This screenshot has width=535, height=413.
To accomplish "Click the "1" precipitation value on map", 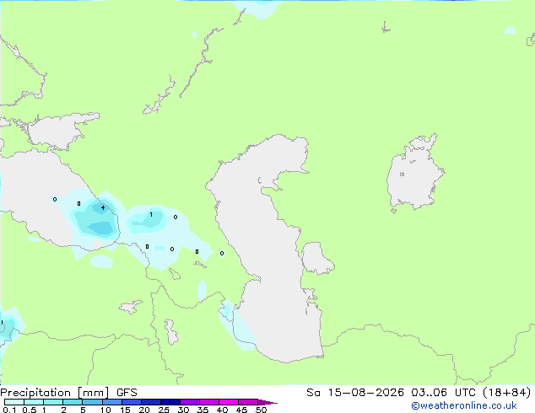I will tap(151, 214).
